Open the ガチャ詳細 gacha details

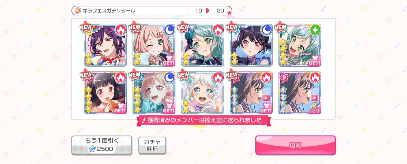click(152, 145)
